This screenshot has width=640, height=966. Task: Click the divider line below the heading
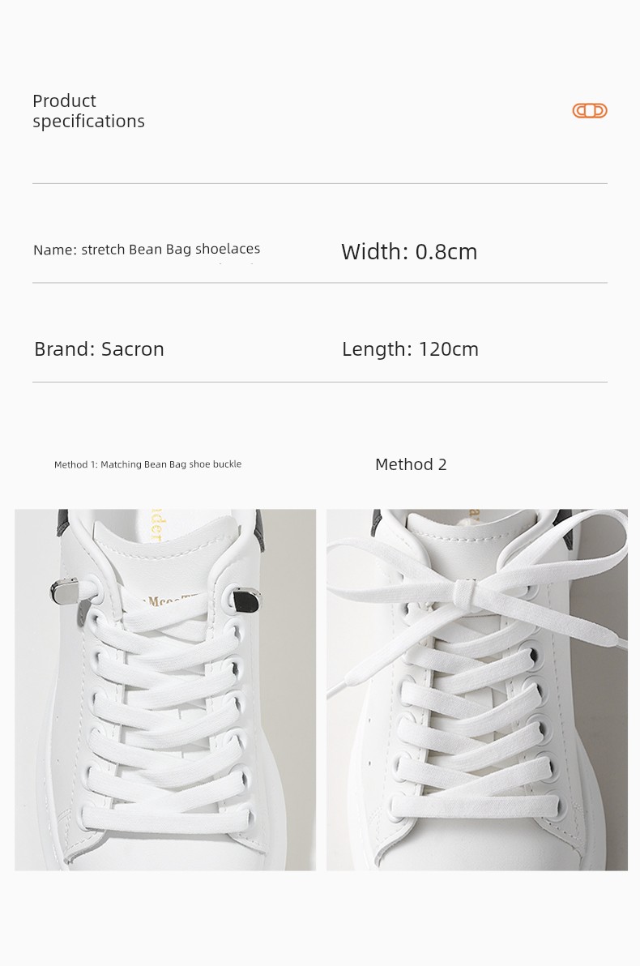320,183
